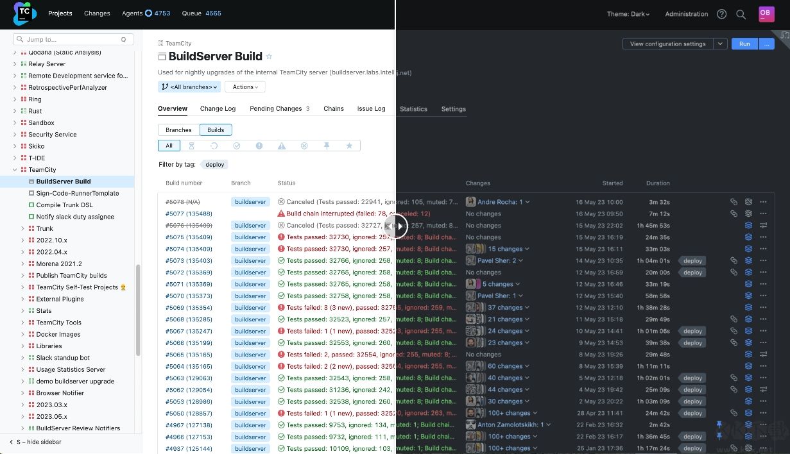Screen dimensions: 790x454
Task: Open the arrow beside View configuration settings
Action: (x=720, y=44)
